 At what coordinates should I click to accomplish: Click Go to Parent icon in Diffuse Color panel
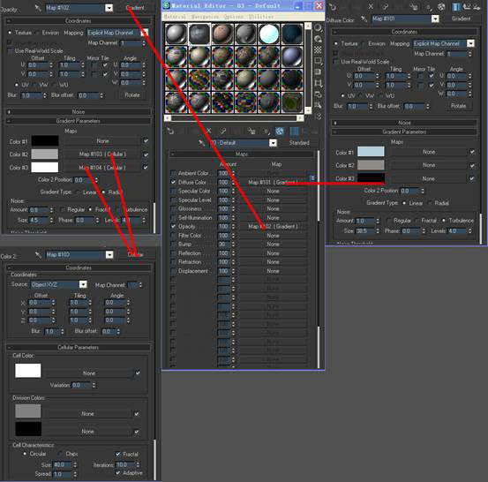pyautogui.click(x=467, y=7)
